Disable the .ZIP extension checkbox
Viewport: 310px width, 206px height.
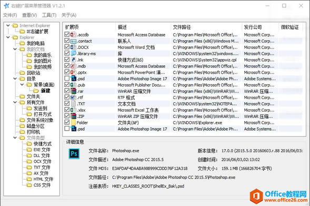point(67,116)
